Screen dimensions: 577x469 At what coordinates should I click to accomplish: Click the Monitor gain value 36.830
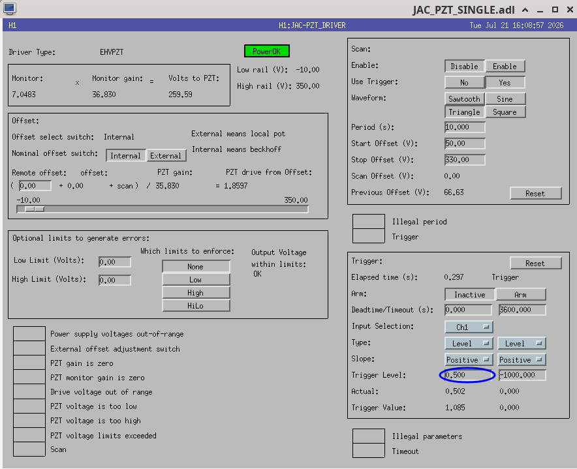104,95
